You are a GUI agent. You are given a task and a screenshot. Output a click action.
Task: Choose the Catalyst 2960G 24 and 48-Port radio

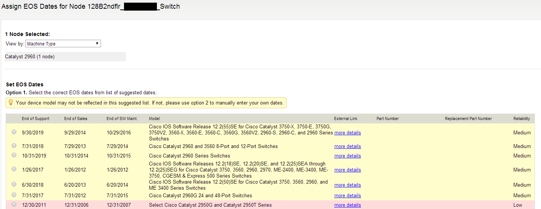(x=14, y=195)
